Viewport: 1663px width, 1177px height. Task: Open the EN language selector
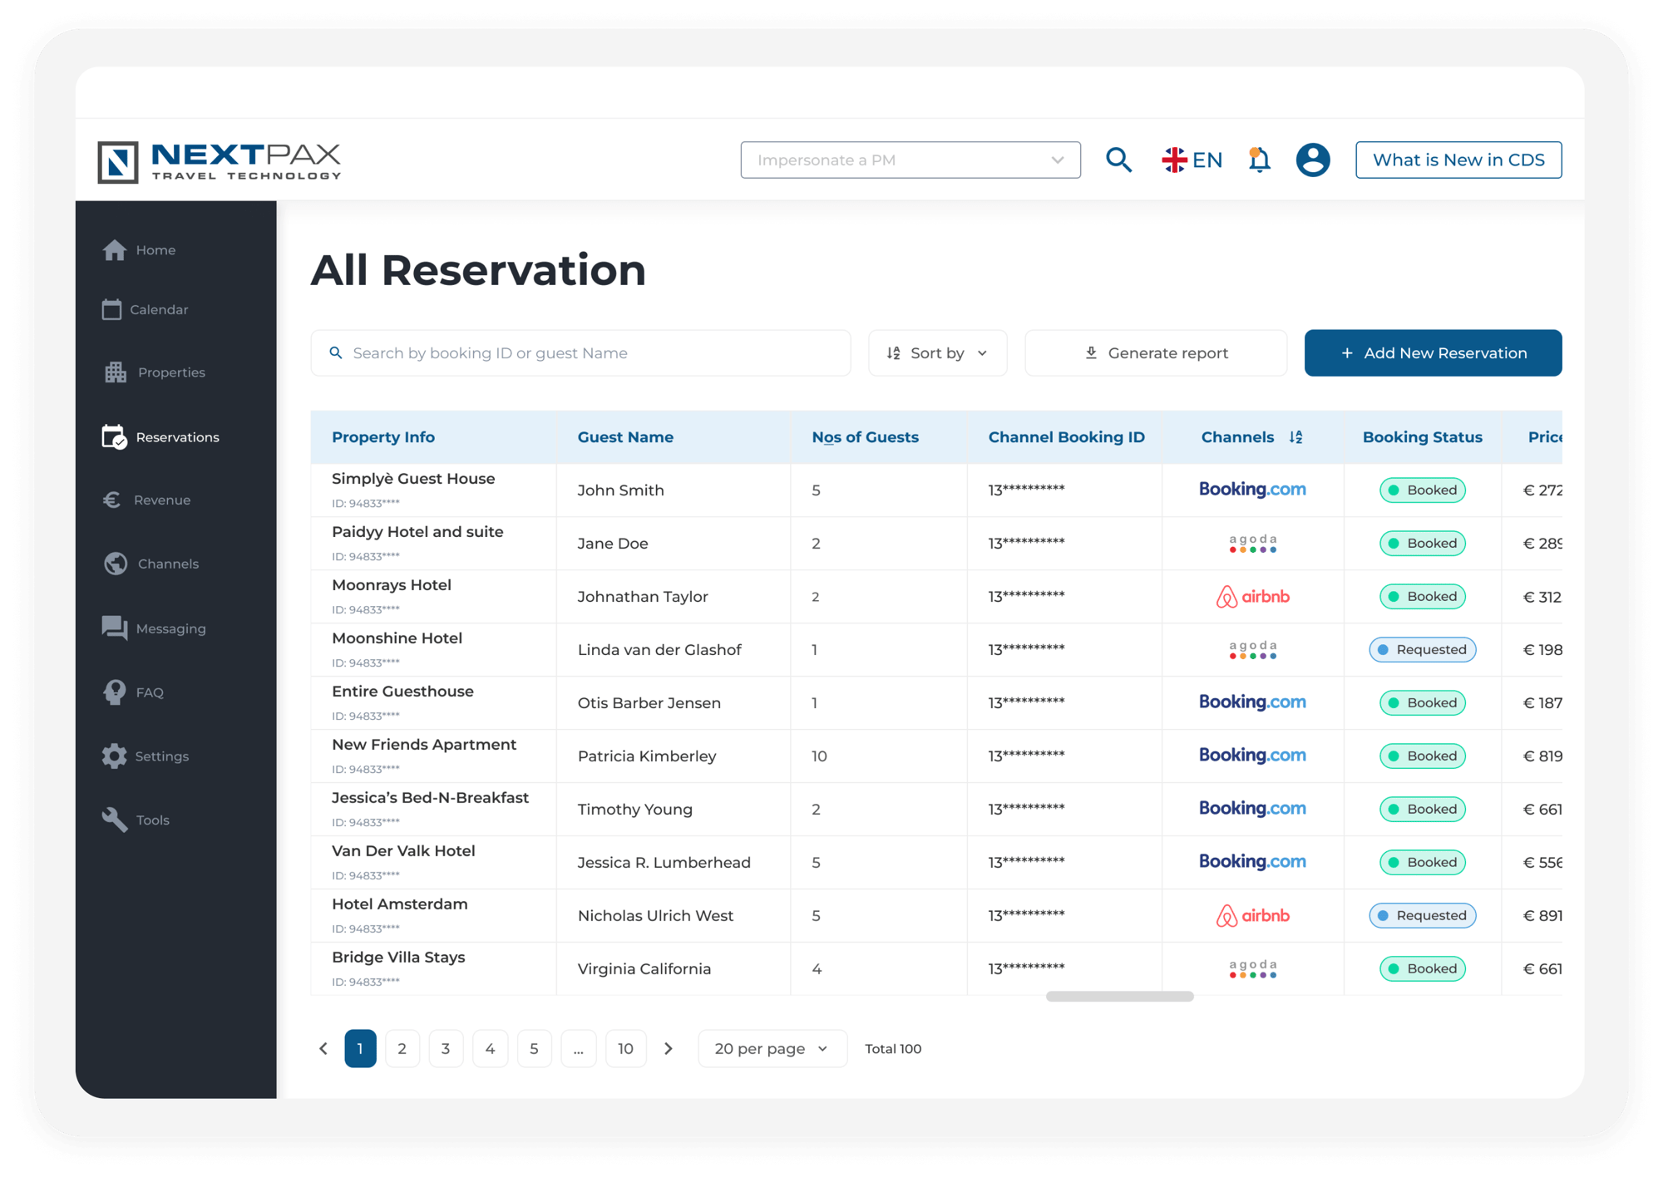coord(1192,160)
